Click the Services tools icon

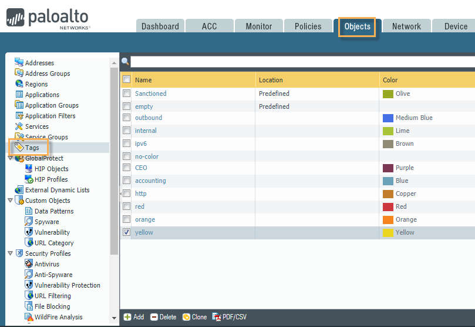(x=19, y=126)
